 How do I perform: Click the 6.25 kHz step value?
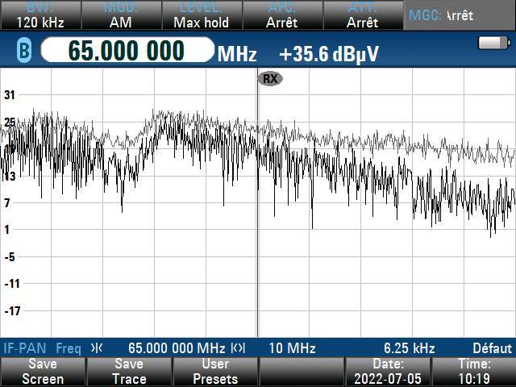coord(409,348)
